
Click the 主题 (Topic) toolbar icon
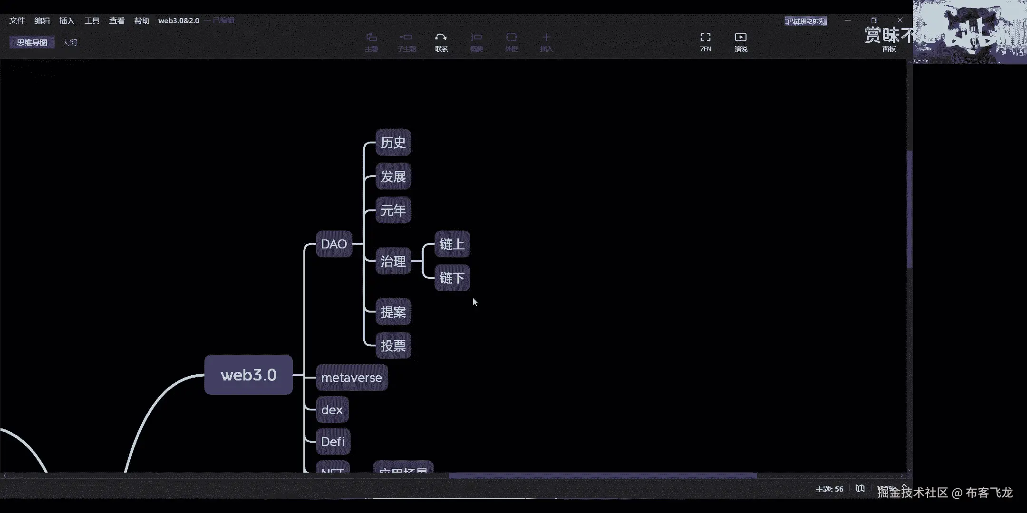[x=371, y=38]
